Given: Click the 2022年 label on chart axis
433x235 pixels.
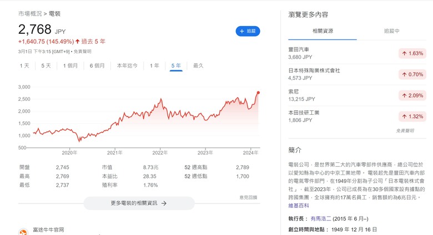Looking at the screenshot, I should click(x=160, y=153).
